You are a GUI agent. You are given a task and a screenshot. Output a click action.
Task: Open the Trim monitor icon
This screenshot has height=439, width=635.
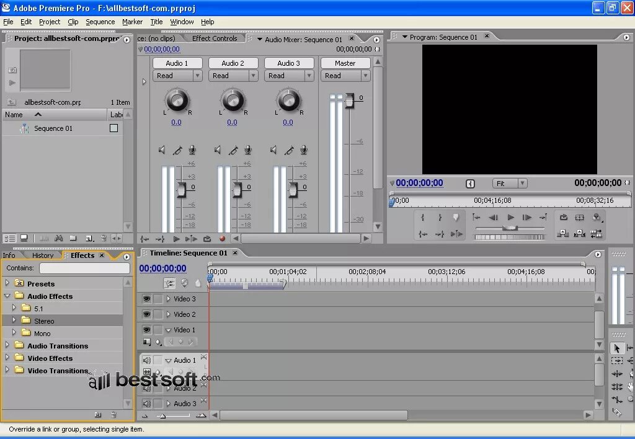(596, 233)
